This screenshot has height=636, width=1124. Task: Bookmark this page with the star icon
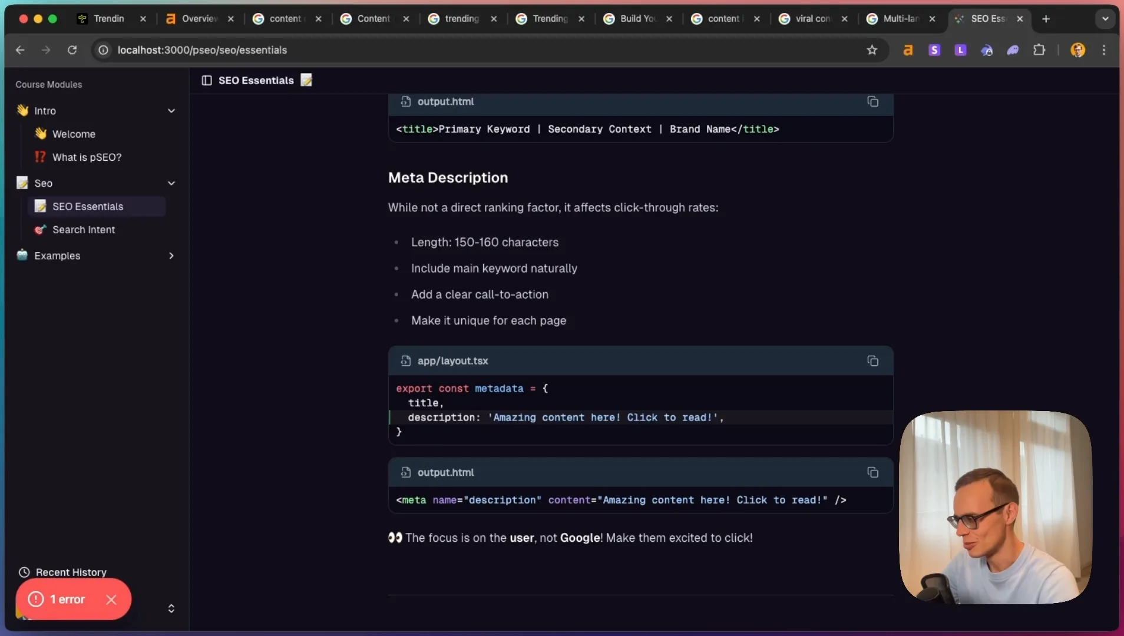(x=872, y=50)
